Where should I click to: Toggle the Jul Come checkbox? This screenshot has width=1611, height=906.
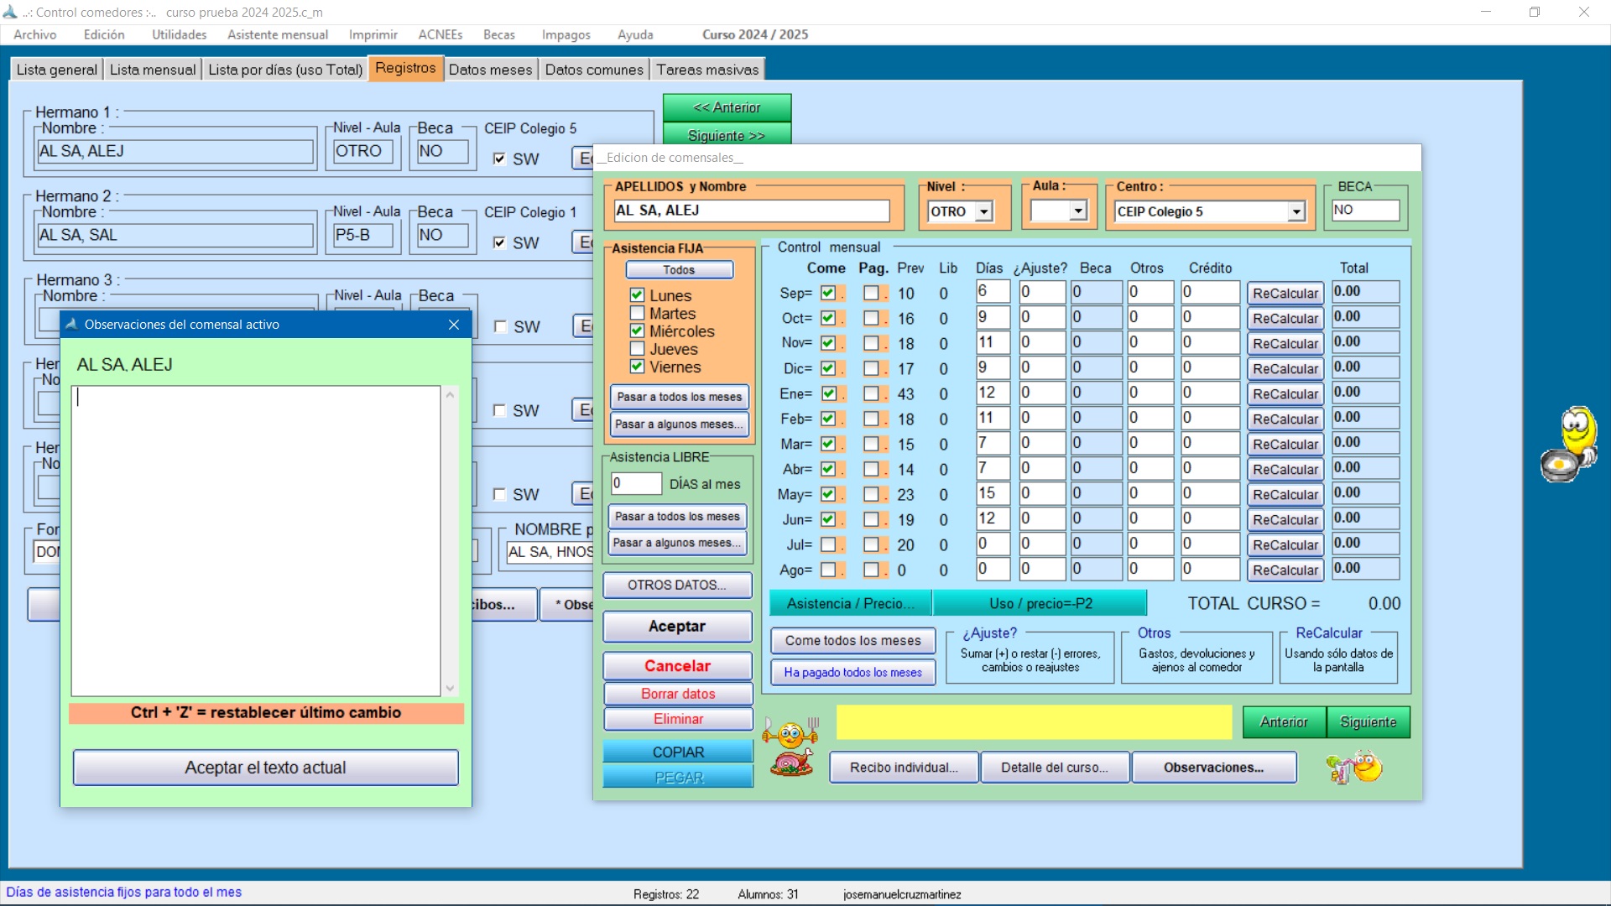point(828,545)
